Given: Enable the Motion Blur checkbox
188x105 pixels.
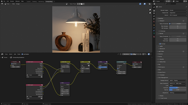Looking at the screenshot, I should click(x=159, y=62).
